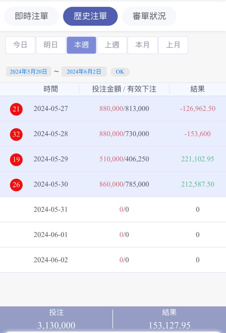The height and width of the screenshot is (333, 226).
Task: Open the 2024-05-30 row date
Action: click(51, 184)
